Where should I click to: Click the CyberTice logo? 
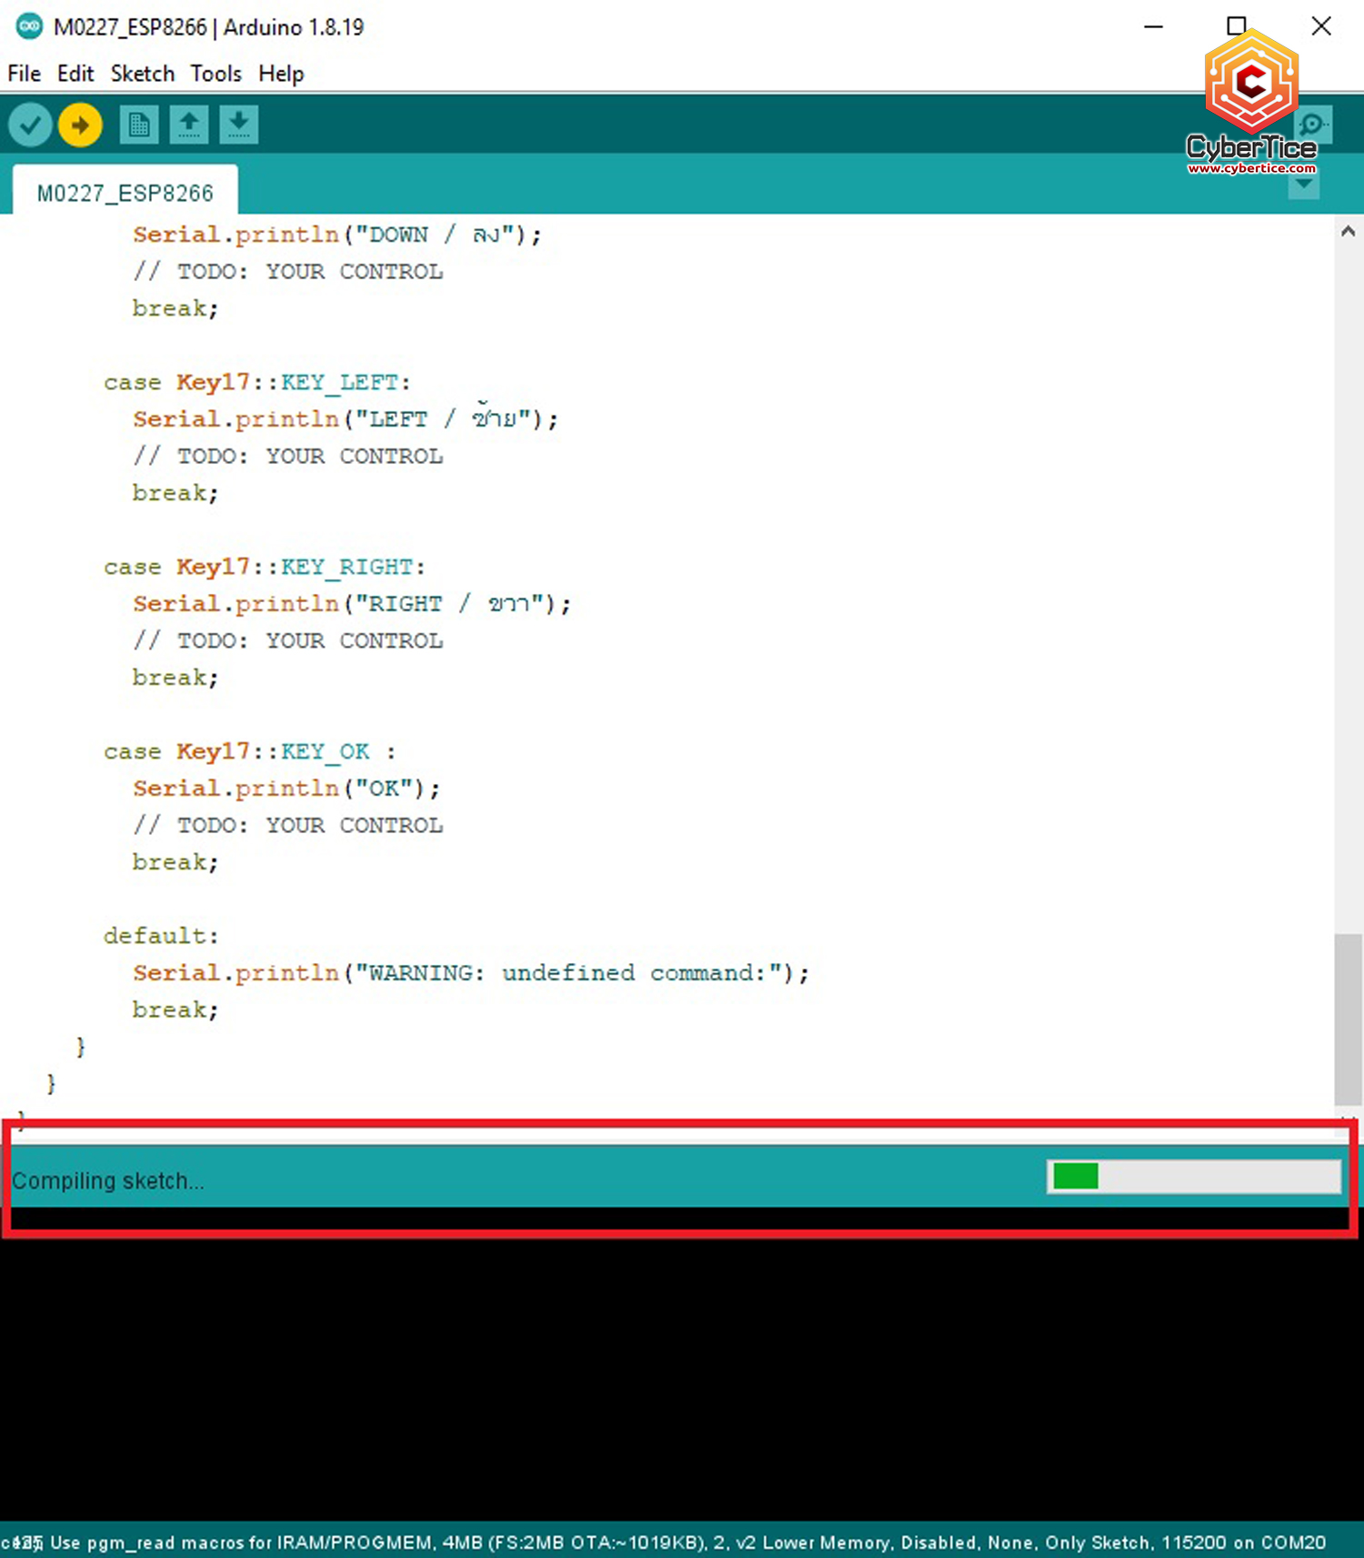(x=1251, y=100)
